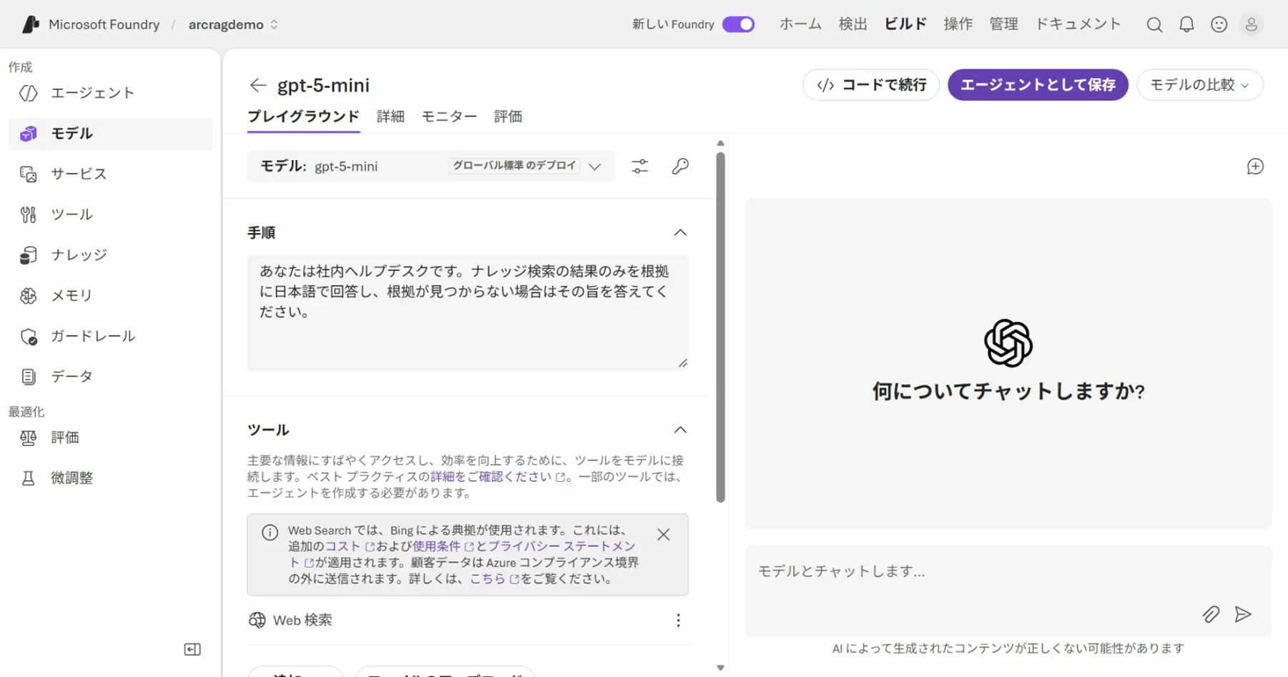Viewport: 1288px width, 677px height.
Task: Open モデルの比較 dropdown
Action: tap(1200, 85)
